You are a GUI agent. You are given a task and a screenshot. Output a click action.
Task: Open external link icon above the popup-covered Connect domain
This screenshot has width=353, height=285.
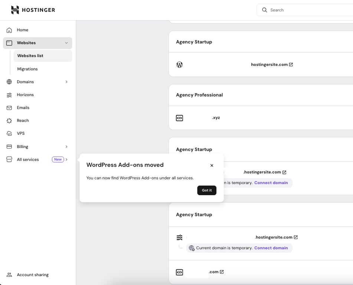[x=284, y=172]
